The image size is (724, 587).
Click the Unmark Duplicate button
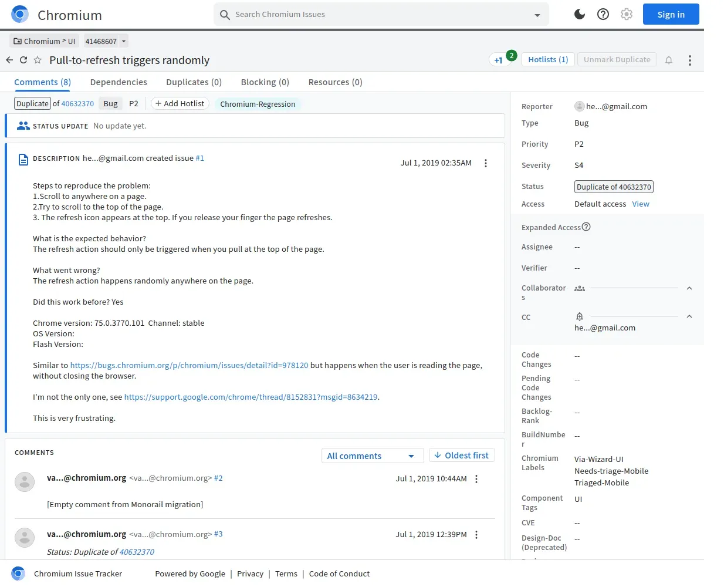(617, 60)
